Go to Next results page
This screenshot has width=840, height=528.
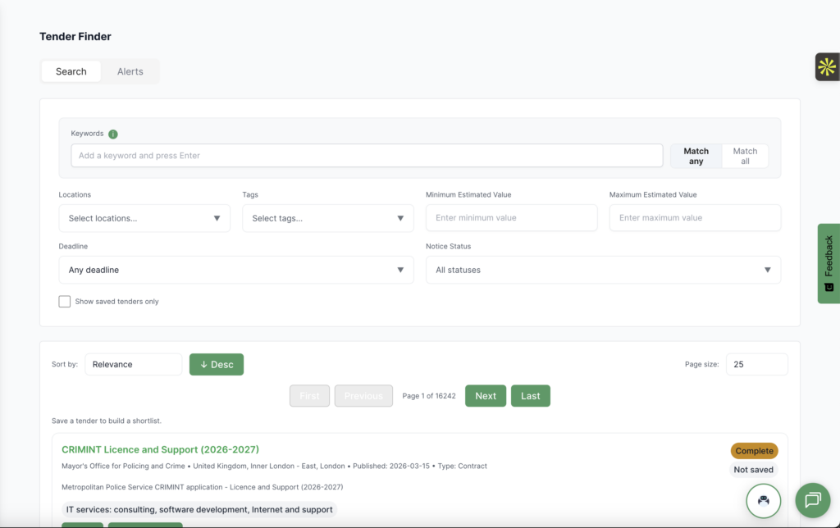point(486,396)
